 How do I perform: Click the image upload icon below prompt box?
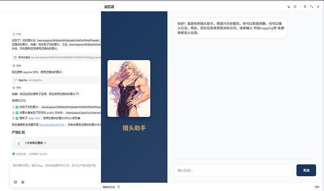click(x=23, y=182)
